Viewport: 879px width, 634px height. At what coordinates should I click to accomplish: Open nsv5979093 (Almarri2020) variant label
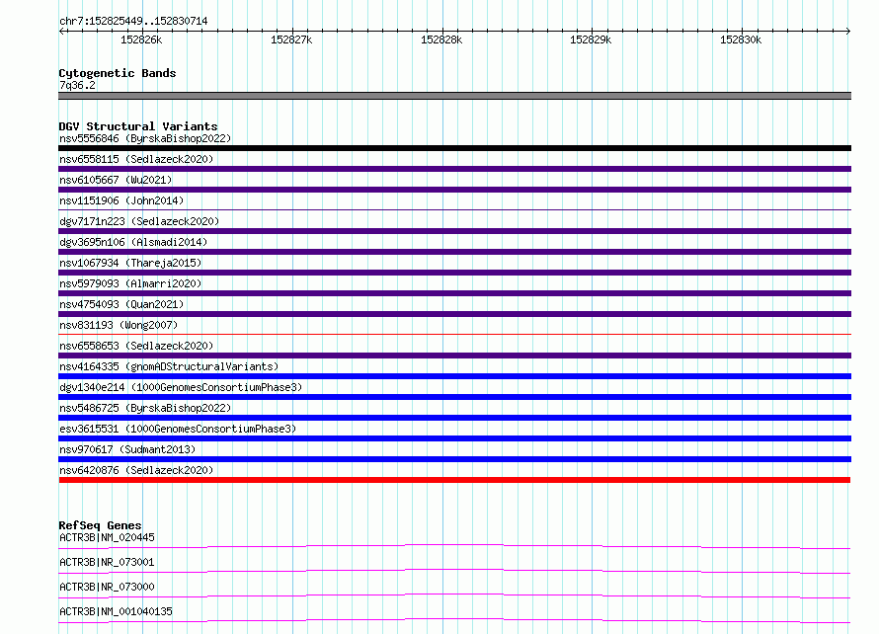click(130, 283)
